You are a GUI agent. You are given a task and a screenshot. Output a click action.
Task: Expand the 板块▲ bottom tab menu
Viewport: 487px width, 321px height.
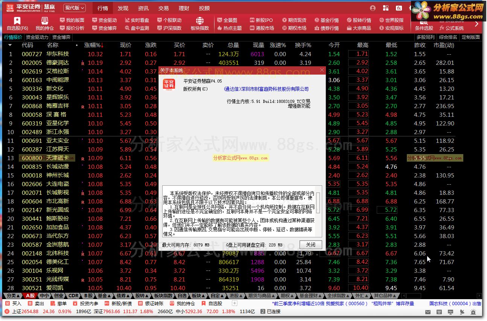click(x=198, y=296)
